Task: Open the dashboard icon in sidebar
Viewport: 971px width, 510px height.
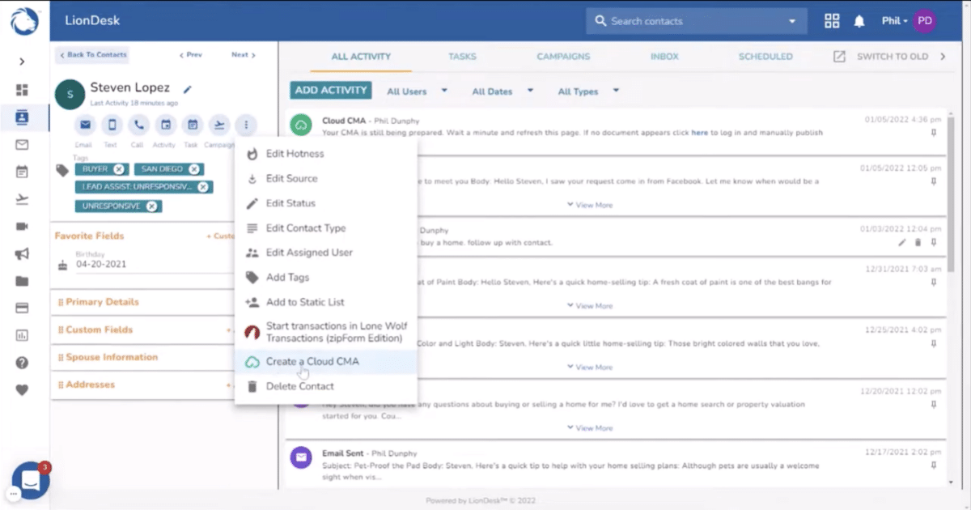Action: 22,90
